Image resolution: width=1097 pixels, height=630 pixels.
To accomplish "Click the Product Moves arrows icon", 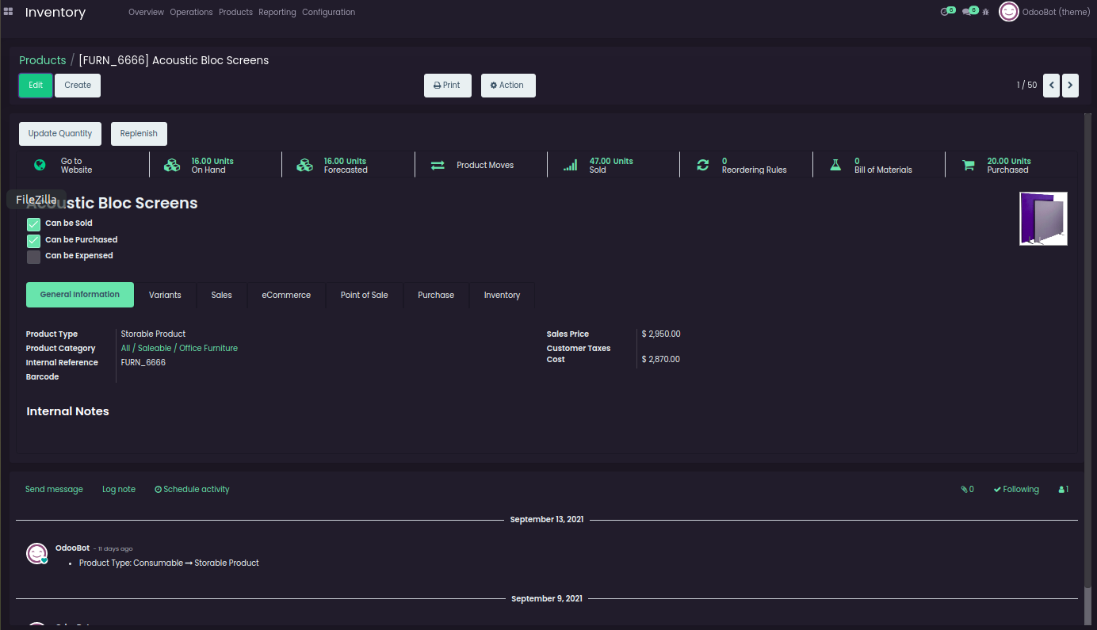I will [x=438, y=165].
